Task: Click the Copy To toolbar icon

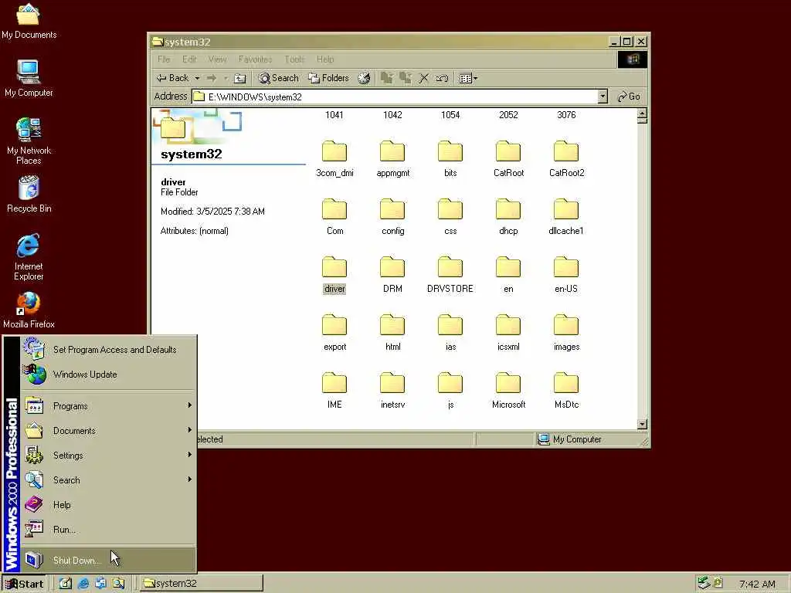Action: coord(405,78)
